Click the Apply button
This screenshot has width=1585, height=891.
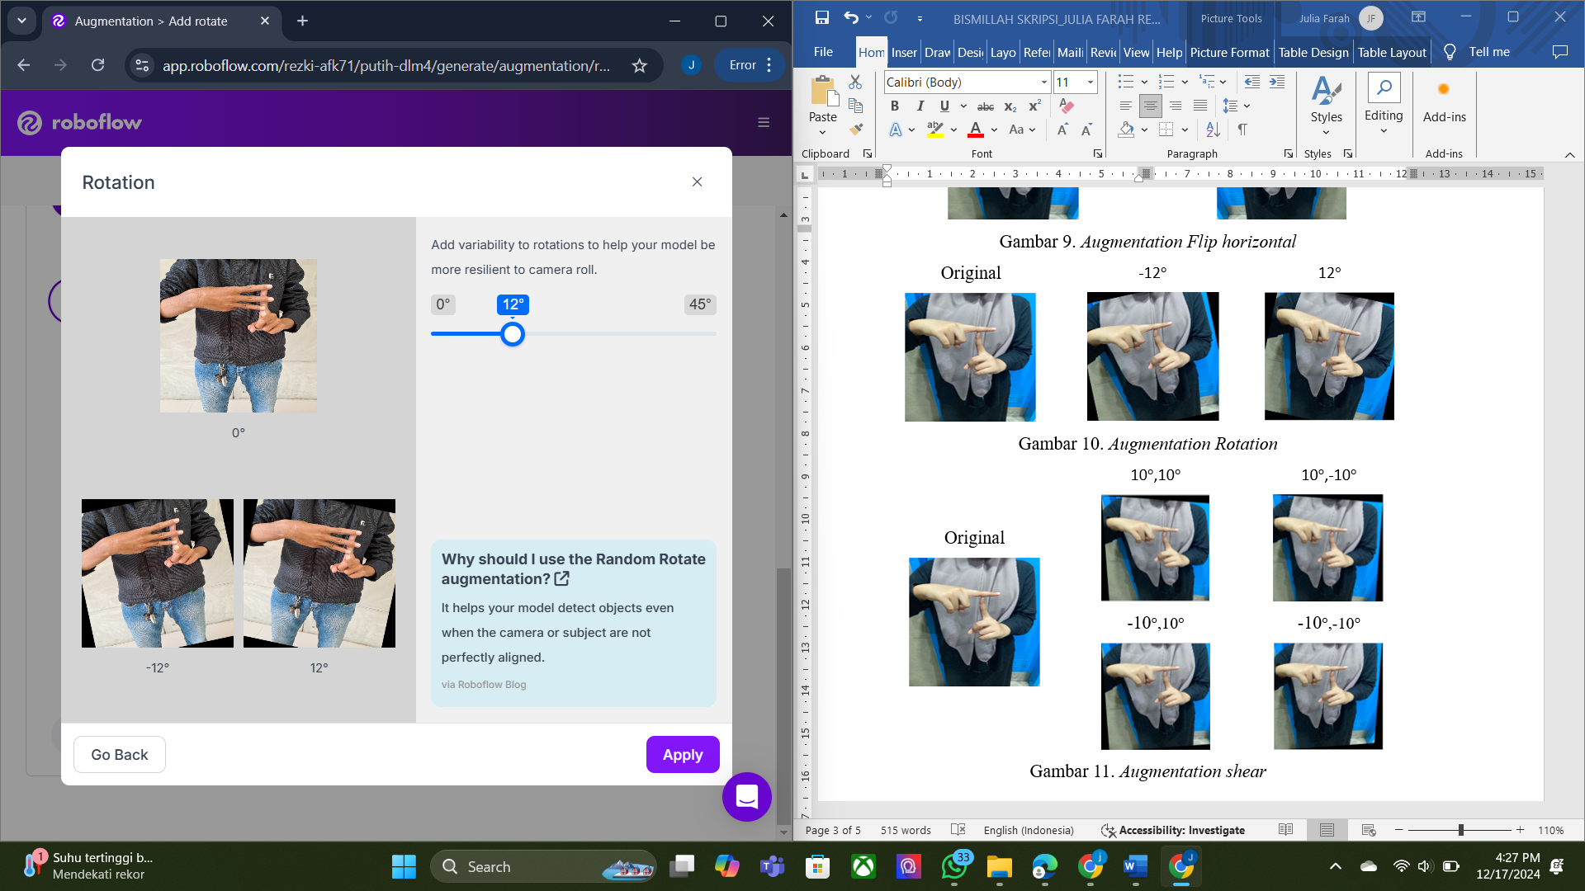point(683,754)
